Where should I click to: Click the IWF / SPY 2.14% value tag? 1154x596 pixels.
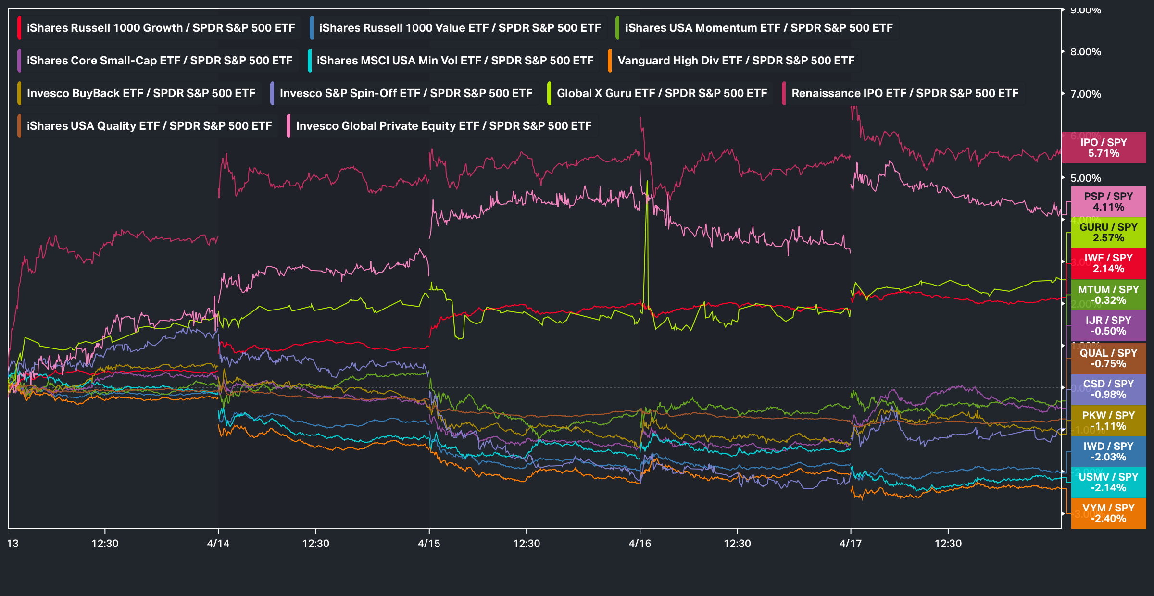1108,263
